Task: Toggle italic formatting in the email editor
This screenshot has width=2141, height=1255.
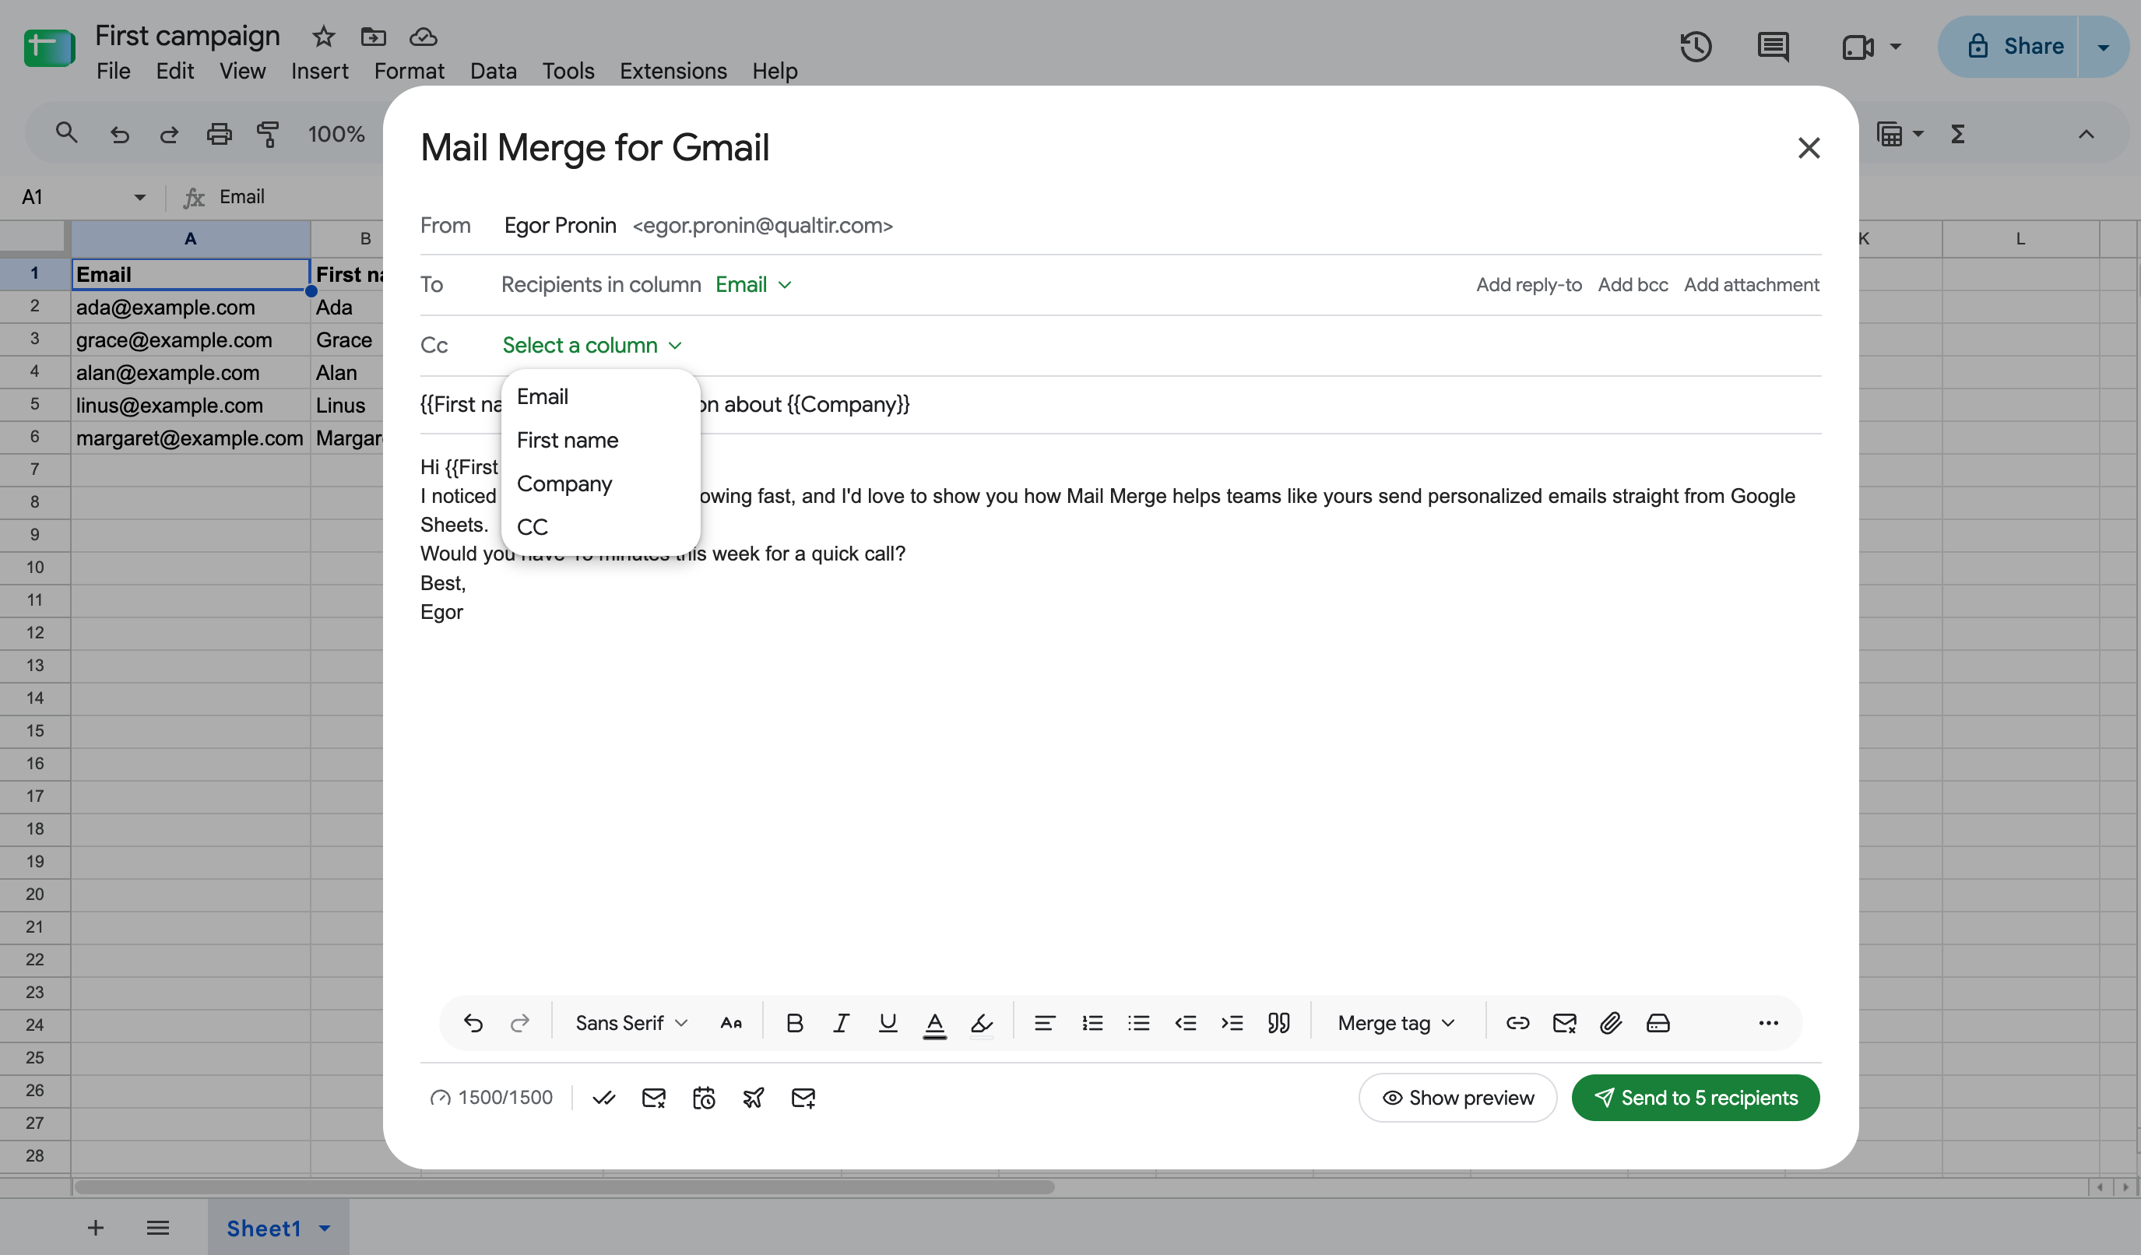Action: [841, 1023]
